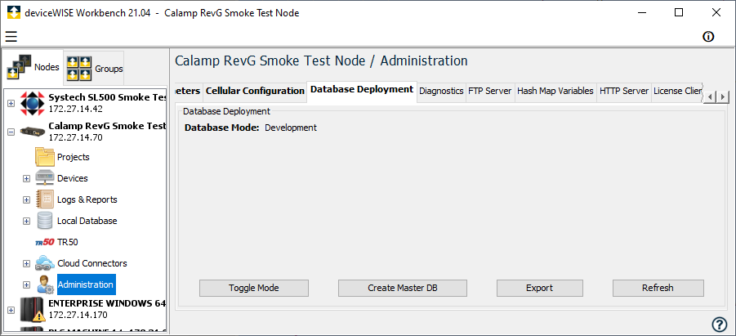
Task: Expand the Systech SL500 Smoke Test node
Action: point(11,103)
